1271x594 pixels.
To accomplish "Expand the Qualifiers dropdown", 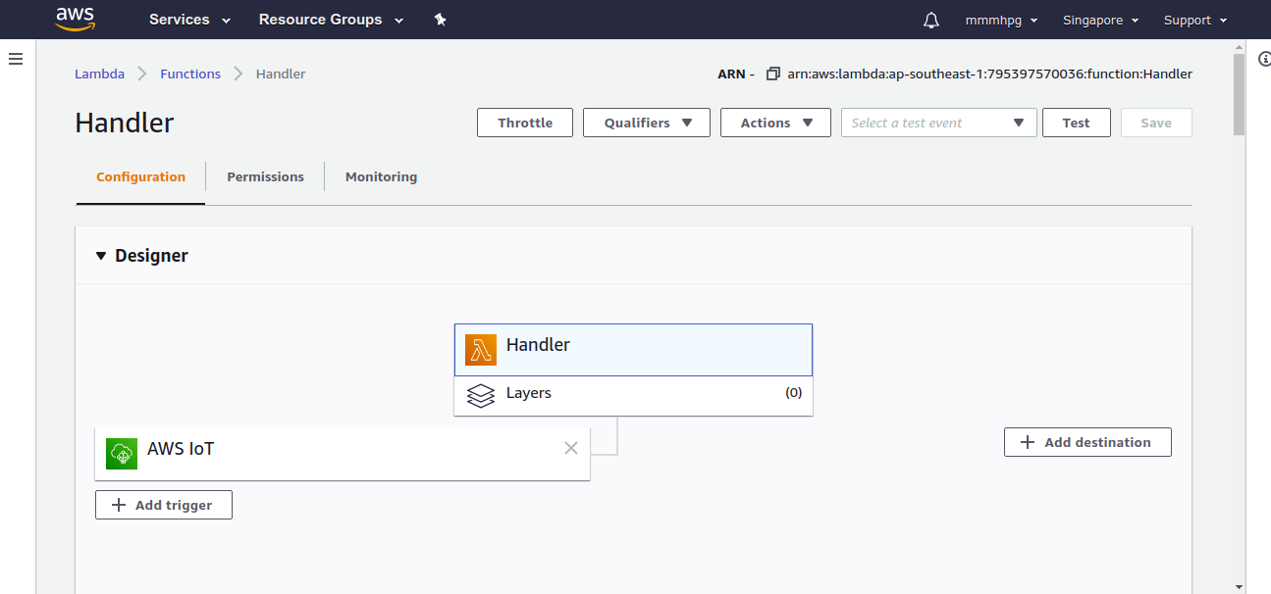I will point(647,123).
